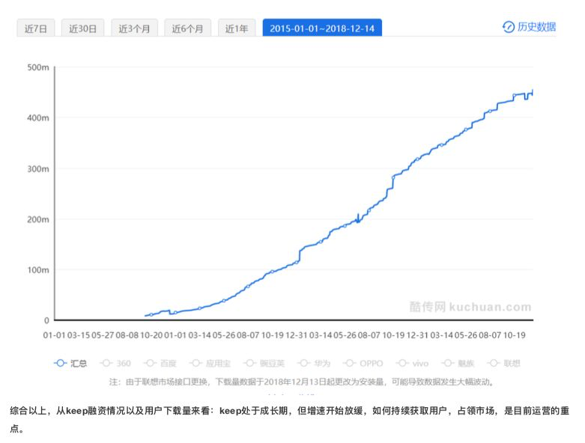Click the 400m y-axis label
This screenshot has width=585, height=443.
click(x=37, y=118)
